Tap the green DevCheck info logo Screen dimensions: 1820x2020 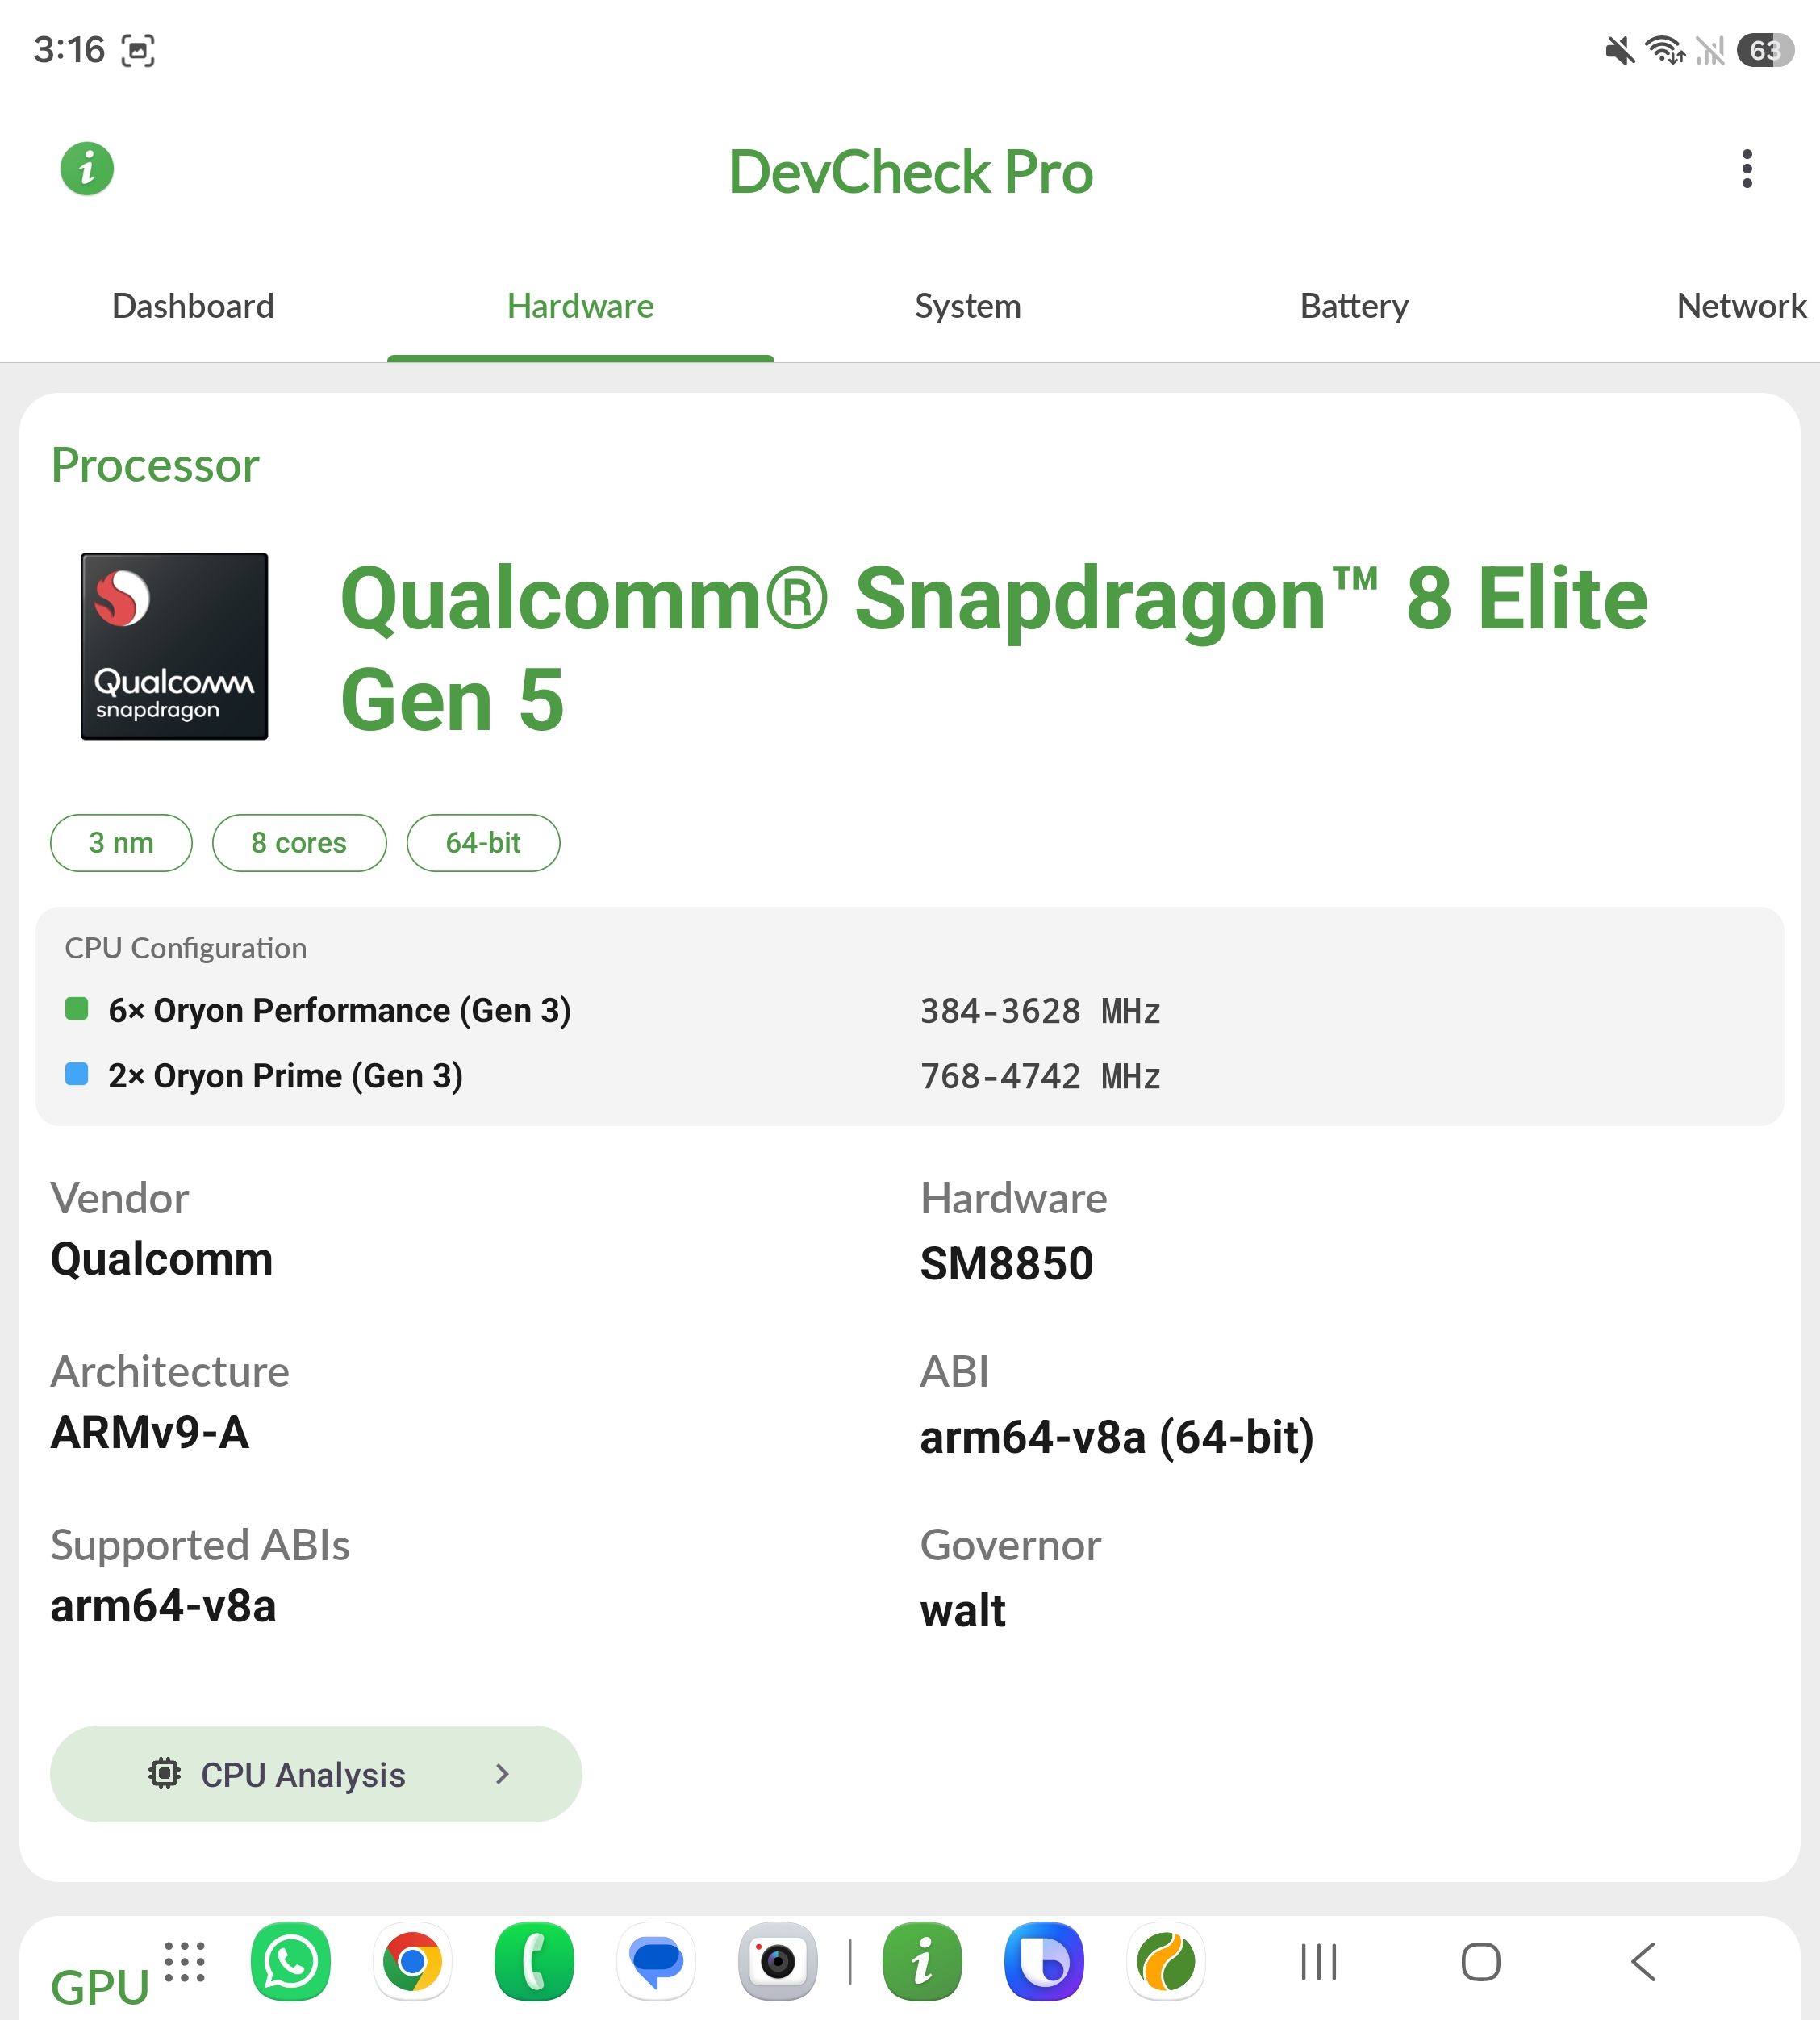[x=87, y=168]
